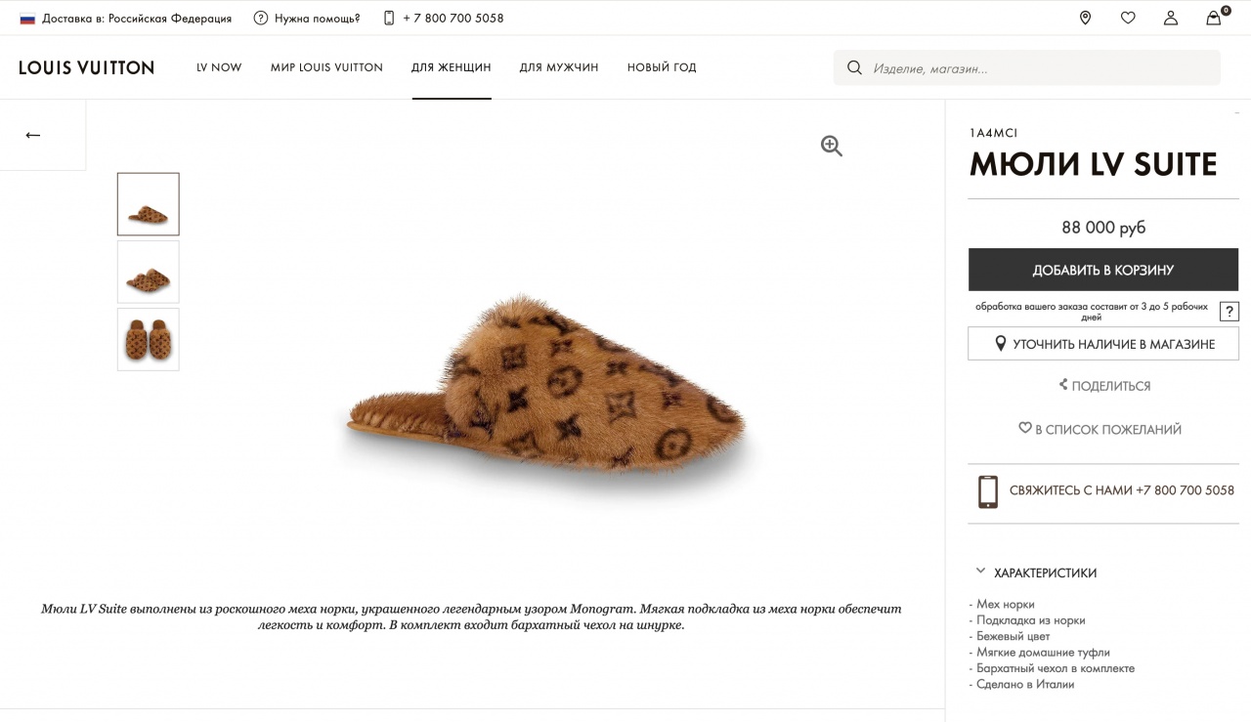Open wishlist heart icon in header
This screenshot has width=1251, height=722.
pyautogui.click(x=1128, y=18)
